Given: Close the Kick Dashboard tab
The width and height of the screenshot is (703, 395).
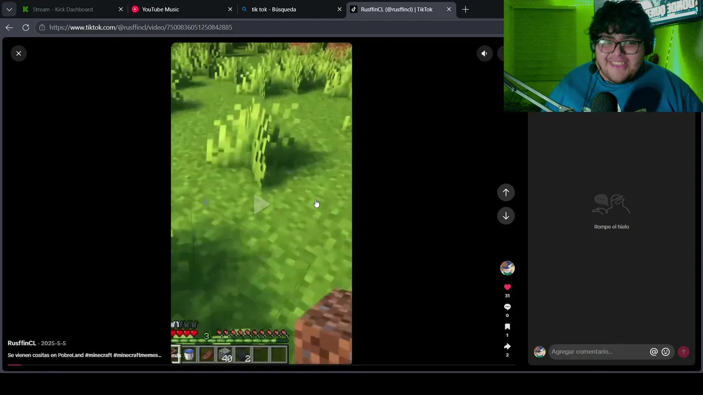Looking at the screenshot, I should click(x=121, y=9).
